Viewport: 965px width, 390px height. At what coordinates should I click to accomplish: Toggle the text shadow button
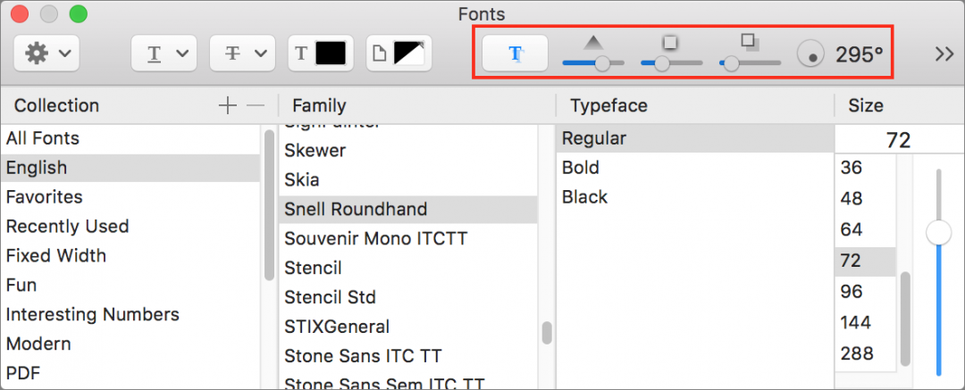click(516, 54)
